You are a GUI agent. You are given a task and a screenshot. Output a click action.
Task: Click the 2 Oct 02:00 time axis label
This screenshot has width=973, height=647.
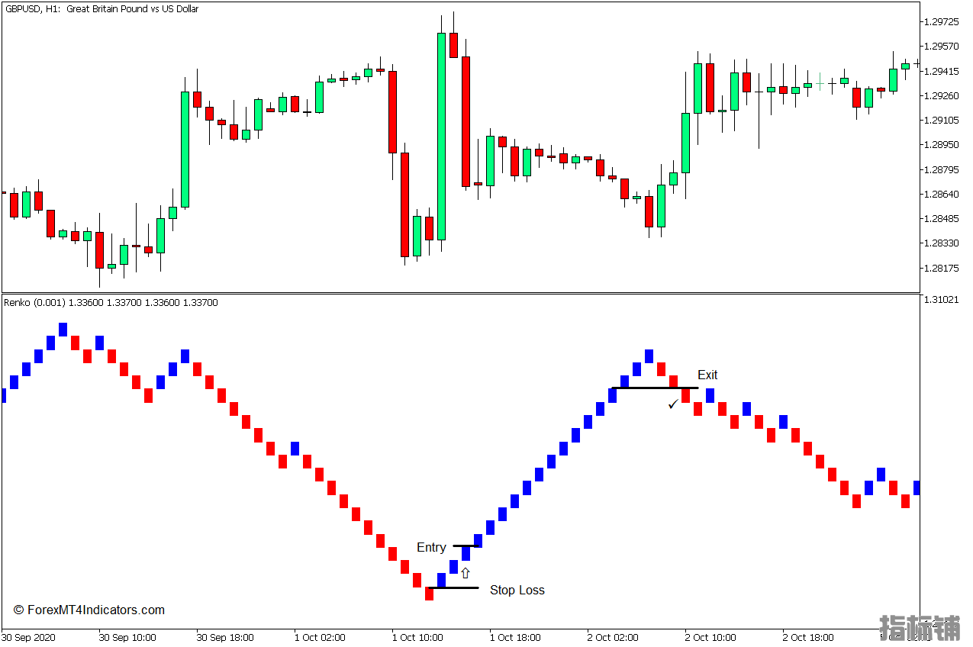click(x=613, y=637)
